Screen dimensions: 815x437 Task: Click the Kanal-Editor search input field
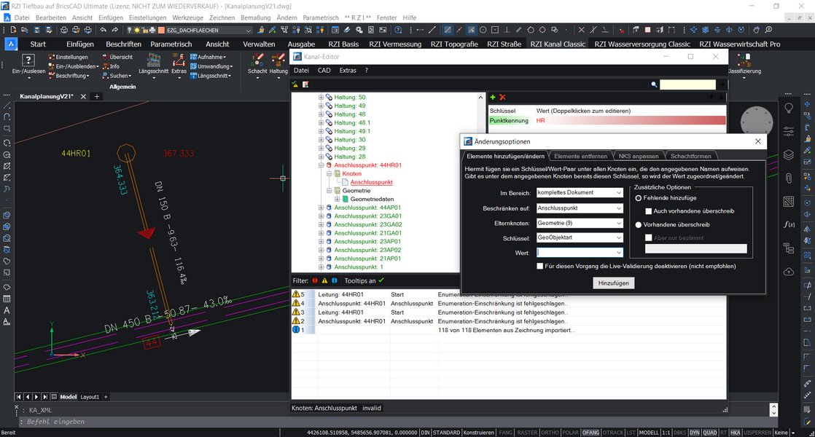[687, 84]
